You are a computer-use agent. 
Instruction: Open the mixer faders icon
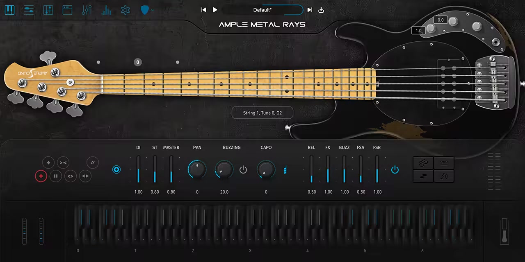87,10
